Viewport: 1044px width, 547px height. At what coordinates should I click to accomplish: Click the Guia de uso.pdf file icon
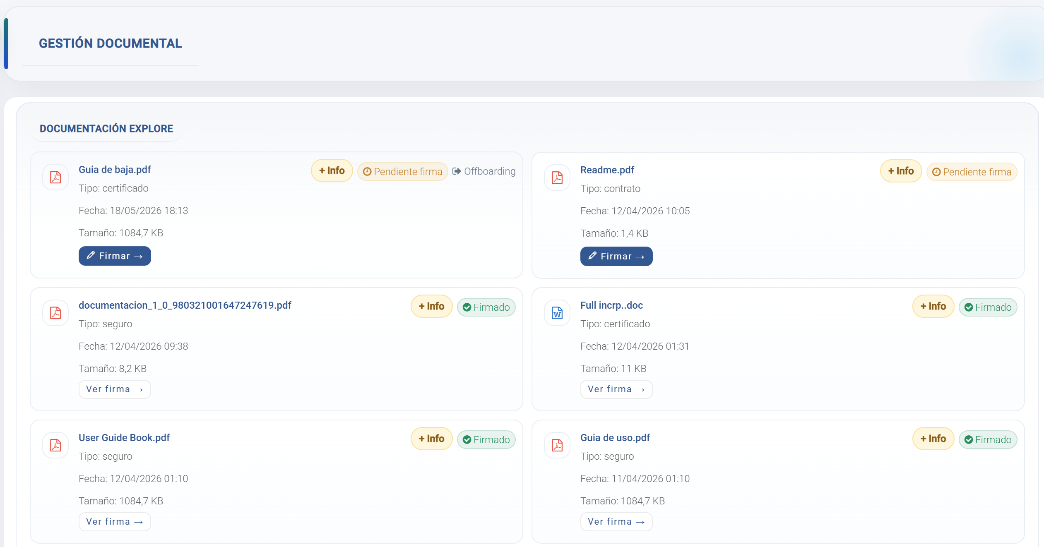557,445
